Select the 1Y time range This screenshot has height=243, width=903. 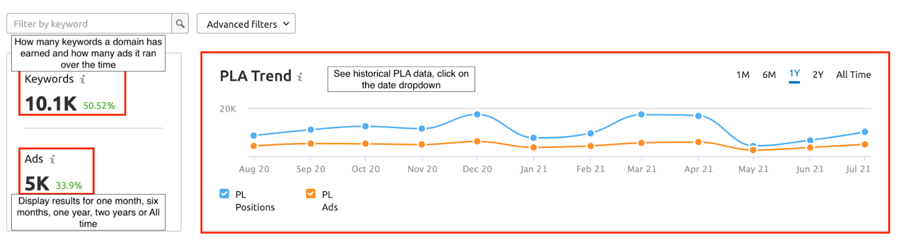794,74
